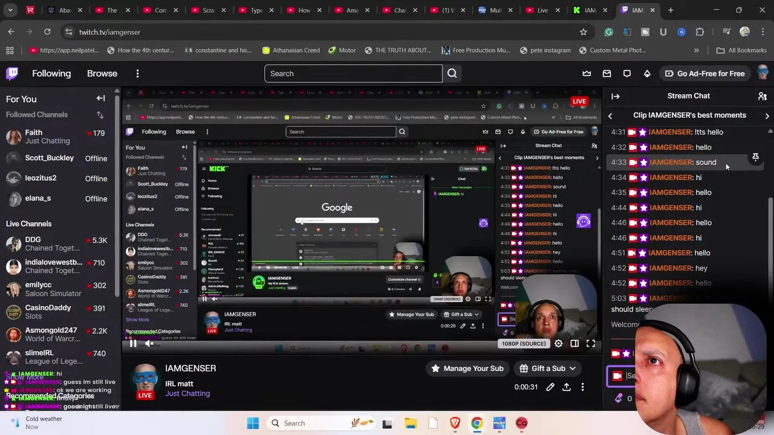
Task: Go back in the browser
Action: click(11, 32)
